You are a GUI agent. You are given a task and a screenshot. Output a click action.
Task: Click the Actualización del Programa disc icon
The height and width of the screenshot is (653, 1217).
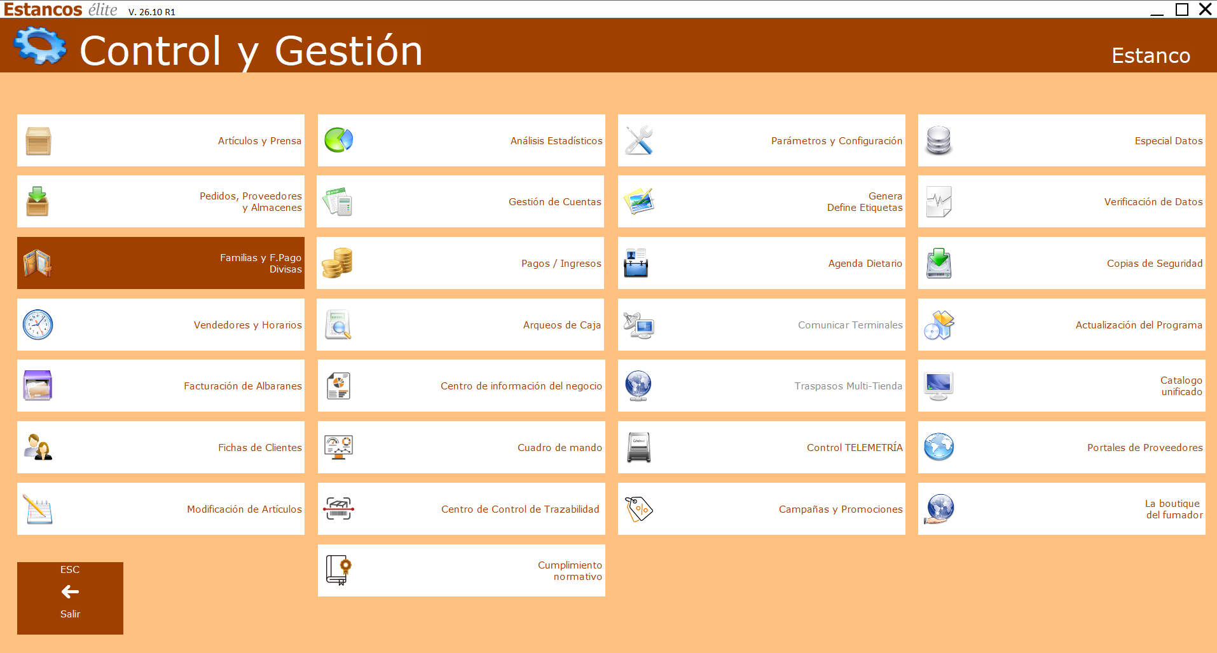click(939, 325)
